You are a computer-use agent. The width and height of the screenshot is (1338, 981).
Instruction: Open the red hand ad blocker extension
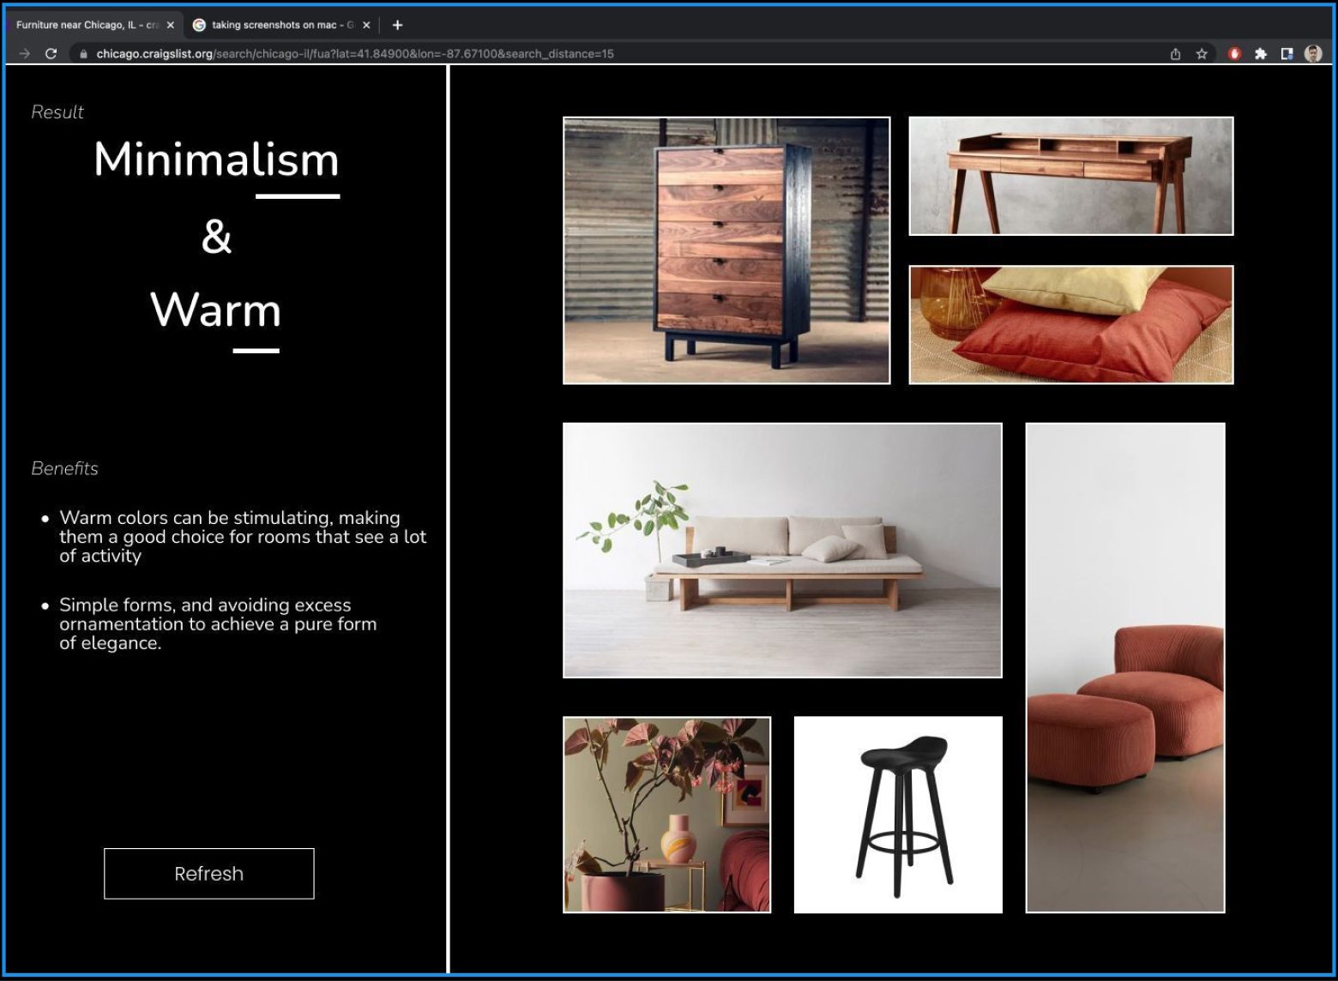[x=1234, y=54]
